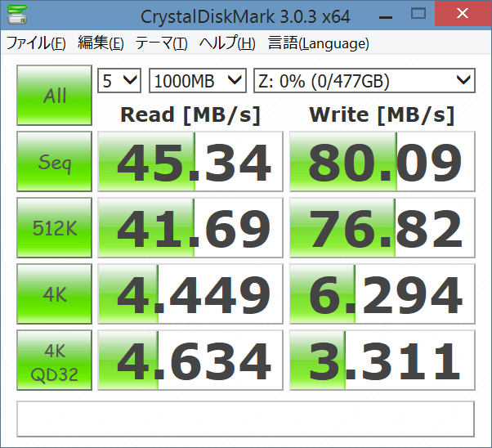Viewport: 492px width, 448px height.
Task: Click the 4K QD32 read result 4.634
Action: click(190, 361)
